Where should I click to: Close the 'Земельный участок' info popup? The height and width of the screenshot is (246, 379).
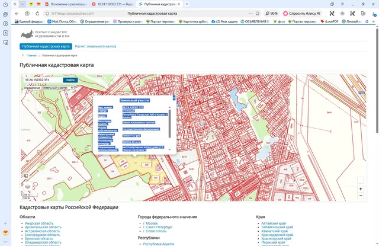[174, 97]
